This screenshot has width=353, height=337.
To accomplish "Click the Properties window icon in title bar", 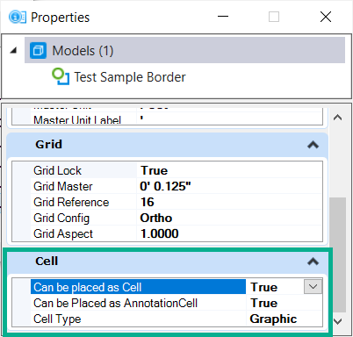I will 18,18.
